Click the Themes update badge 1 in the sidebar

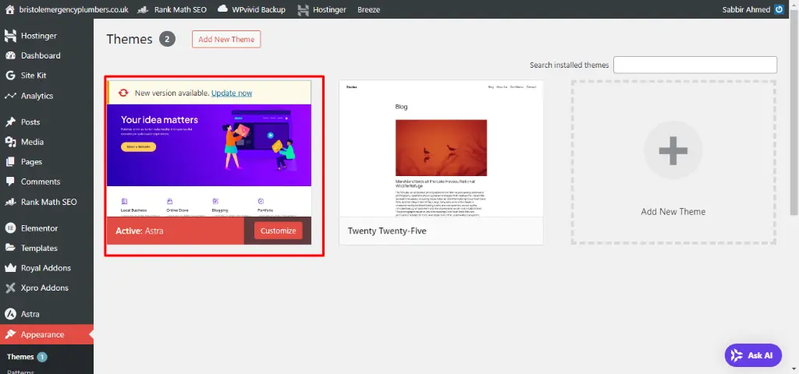pos(42,357)
